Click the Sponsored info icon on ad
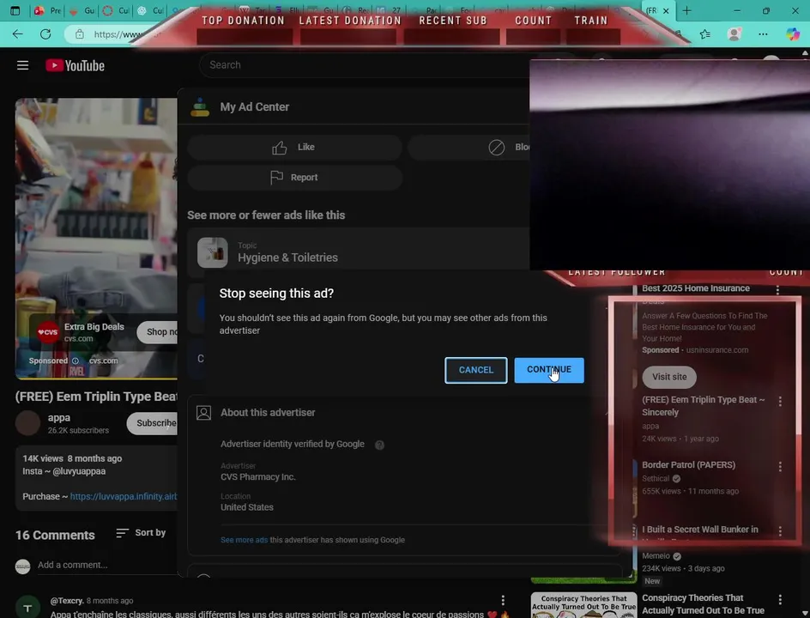Image resolution: width=810 pixels, height=618 pixels. (76, 360)
